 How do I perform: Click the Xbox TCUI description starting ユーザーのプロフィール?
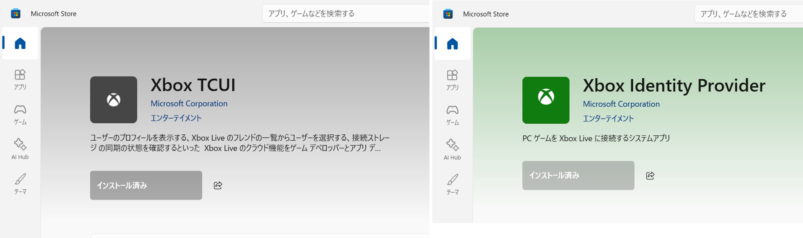[x=240, y=143]
